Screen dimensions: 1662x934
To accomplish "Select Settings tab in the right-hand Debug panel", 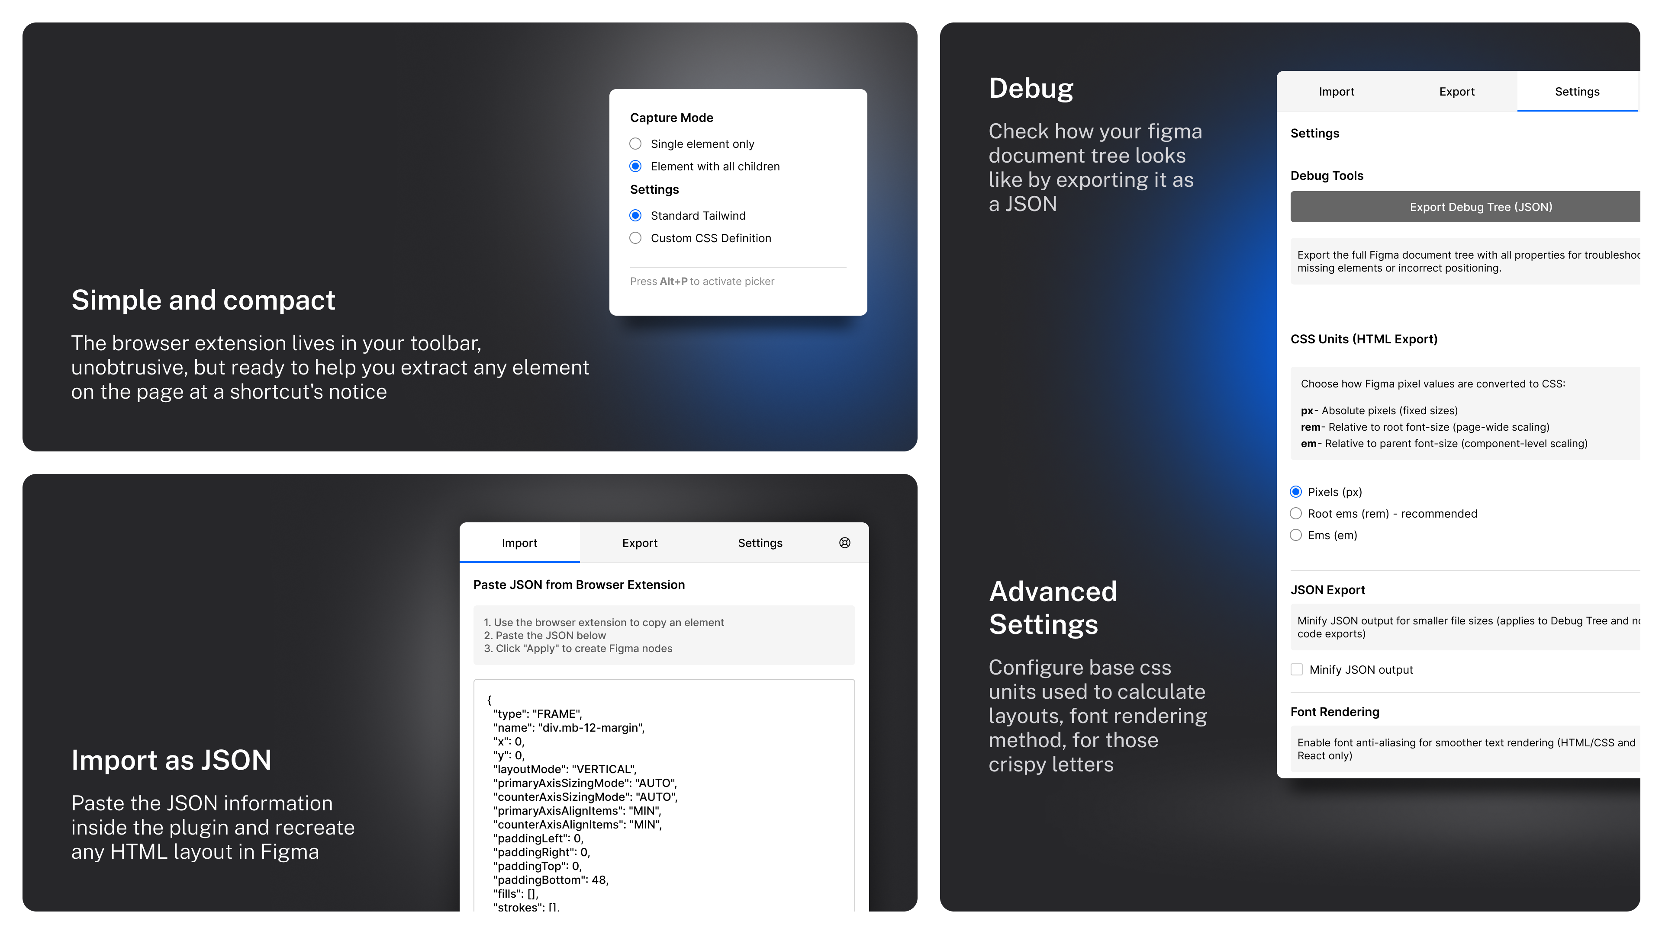I will 1577,92.
